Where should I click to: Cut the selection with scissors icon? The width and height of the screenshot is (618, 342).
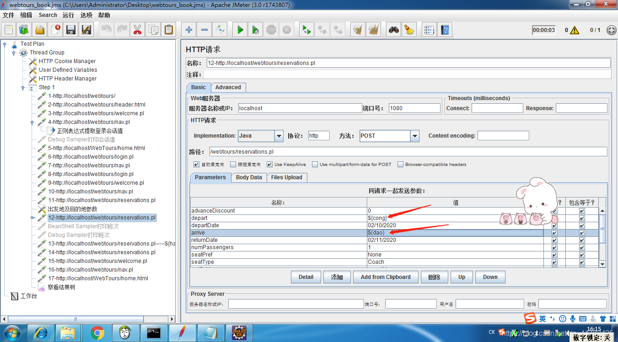[137, 30]
